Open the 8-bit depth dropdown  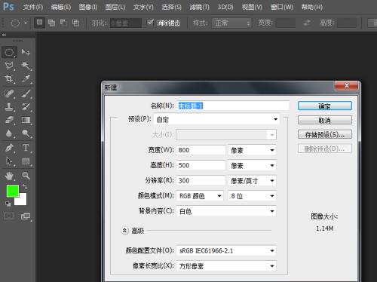tap(252, 196)
